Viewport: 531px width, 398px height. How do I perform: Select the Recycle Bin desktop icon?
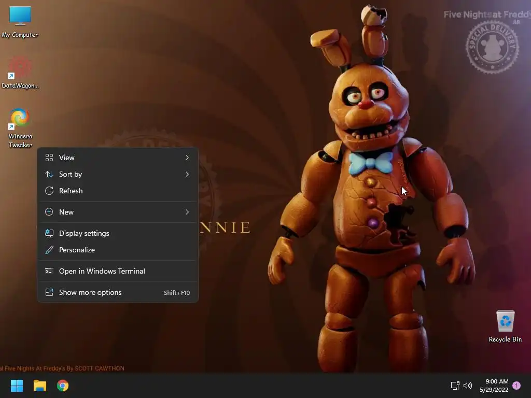tap(505, 326)
